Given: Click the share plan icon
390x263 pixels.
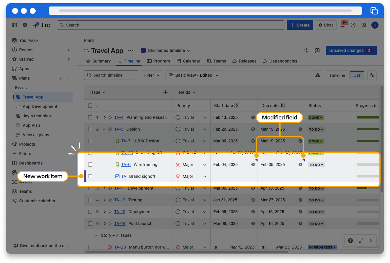Looking at the screenshot, I should 306,50.
